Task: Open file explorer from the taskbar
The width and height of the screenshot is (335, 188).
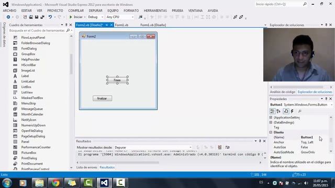Action: [39, 183]
